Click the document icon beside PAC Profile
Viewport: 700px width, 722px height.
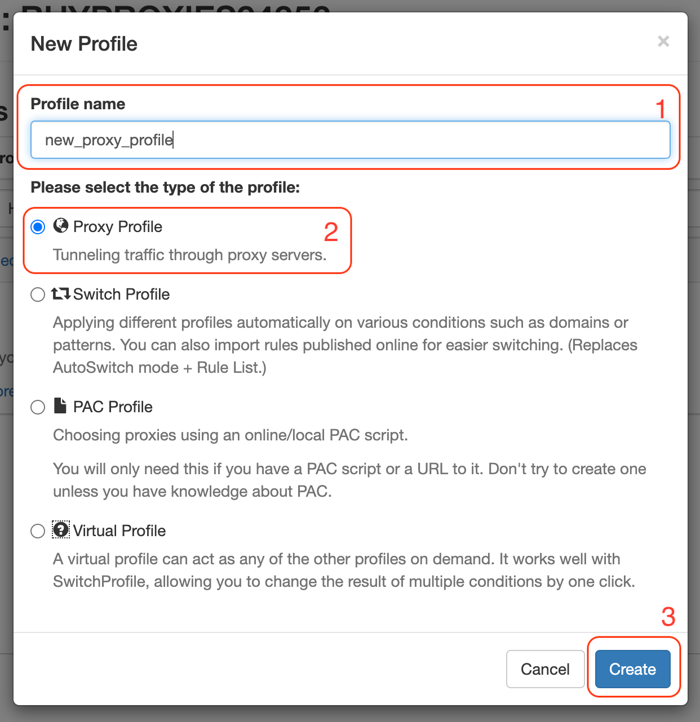[x=60, y=406]
